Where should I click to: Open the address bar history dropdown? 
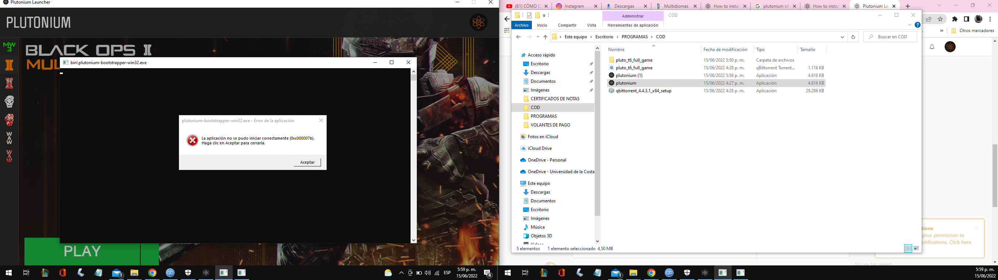[842, 37]
